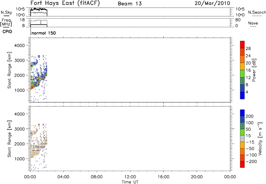Click the "Power [dB]" colorbar title

pos(254,70)
